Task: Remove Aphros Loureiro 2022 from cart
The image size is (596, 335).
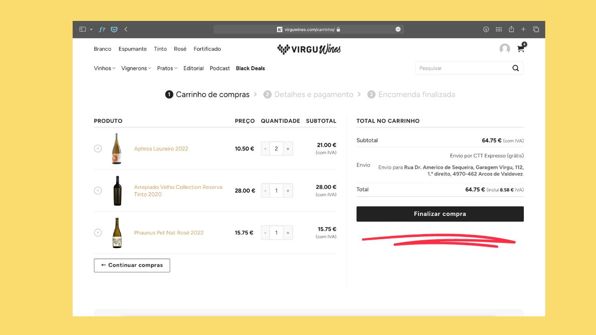Action: coord(98,148)
